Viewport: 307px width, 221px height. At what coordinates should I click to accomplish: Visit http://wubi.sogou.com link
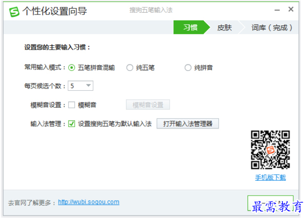coord(89,202)
